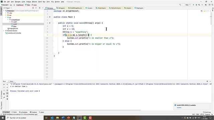Open the Refactor menu
Viewport: 214px width, 120px height.
pos(34,2)
